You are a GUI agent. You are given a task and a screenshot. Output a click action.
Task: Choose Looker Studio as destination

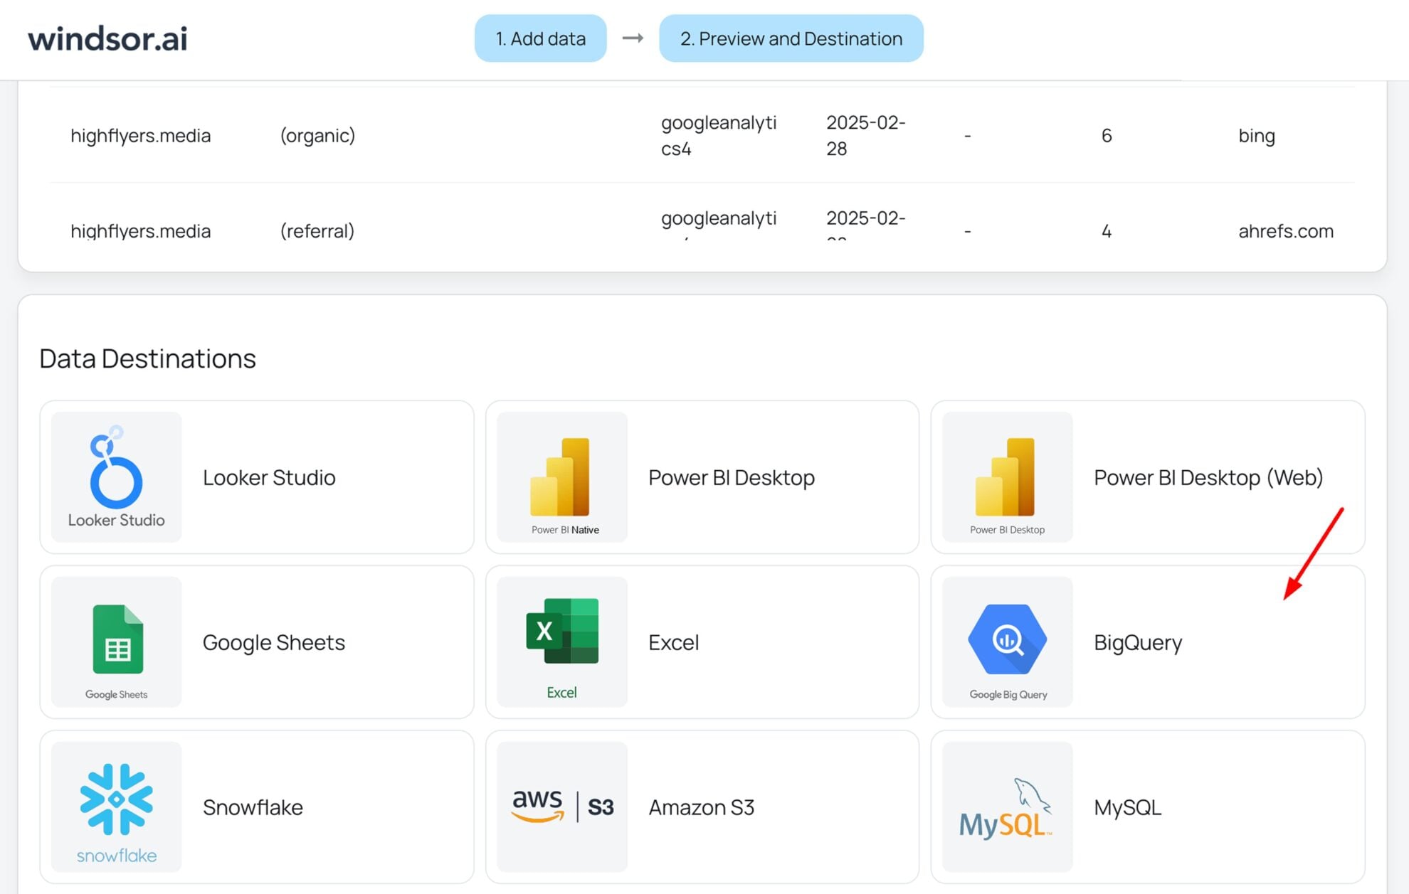pos(257,477)
